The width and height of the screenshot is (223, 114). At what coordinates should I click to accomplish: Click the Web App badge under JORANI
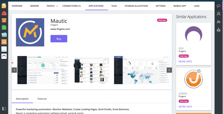184,101
